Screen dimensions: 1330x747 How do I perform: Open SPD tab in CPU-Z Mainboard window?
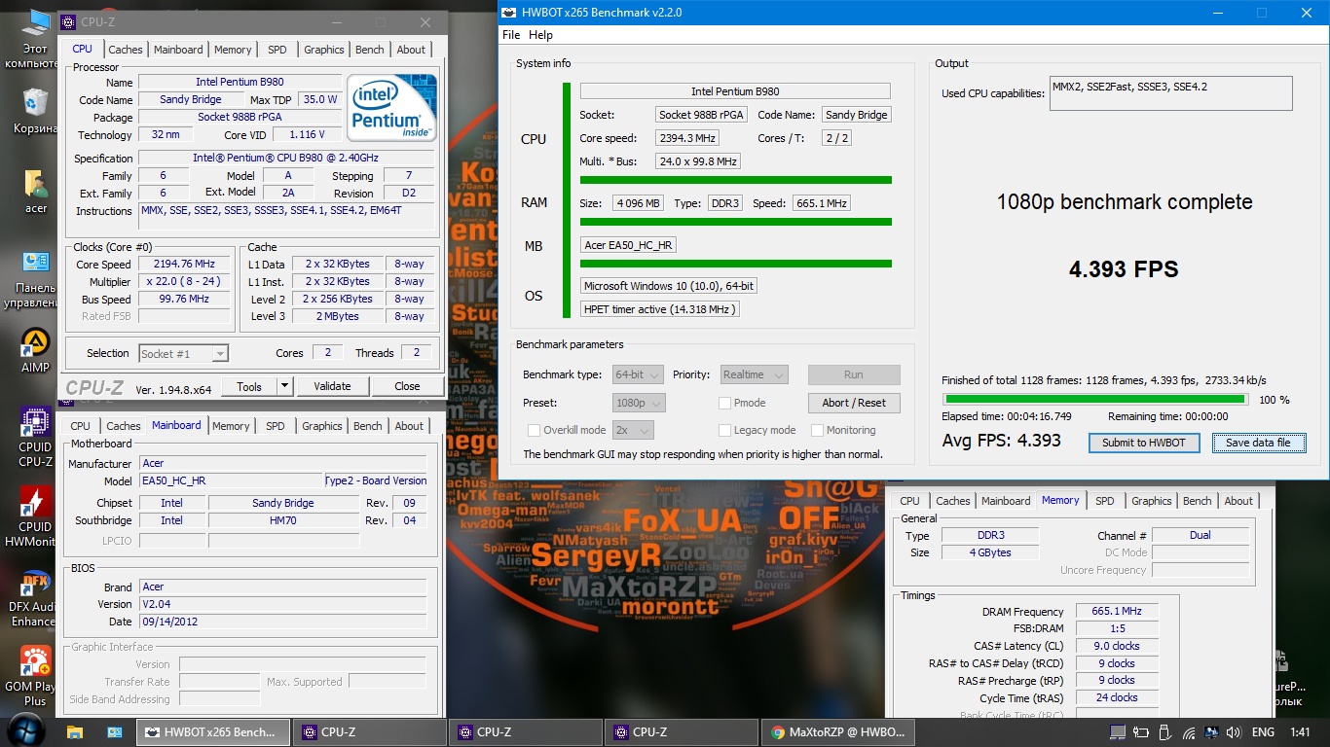pos(276,426)
